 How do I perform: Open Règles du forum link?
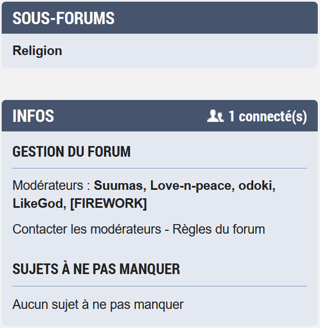pyautogui.click(x=218, y=229)
